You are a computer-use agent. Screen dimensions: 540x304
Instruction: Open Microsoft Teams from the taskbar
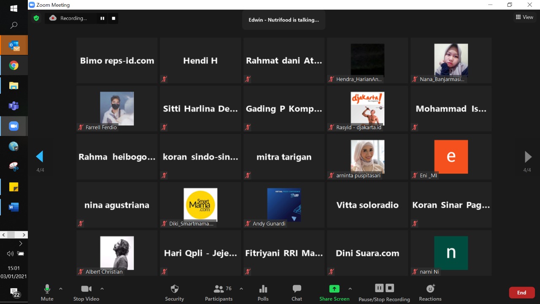[x=13, y=106]
